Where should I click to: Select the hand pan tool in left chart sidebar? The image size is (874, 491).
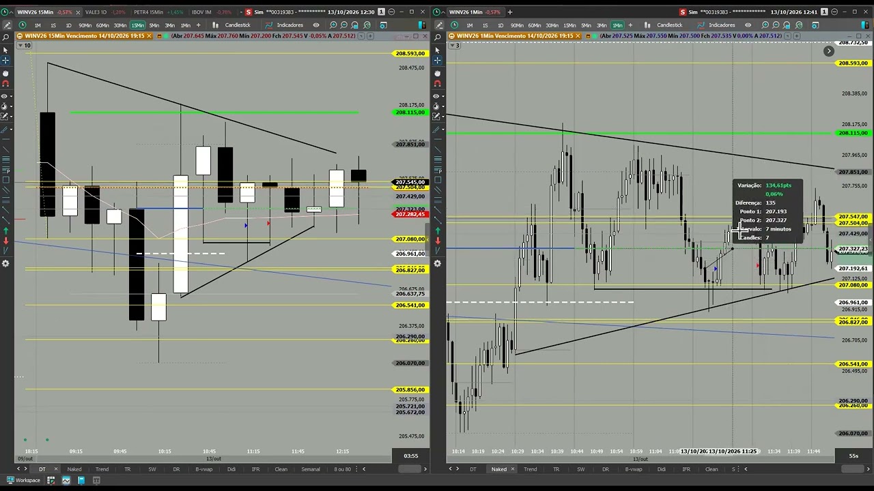point(5,73)
